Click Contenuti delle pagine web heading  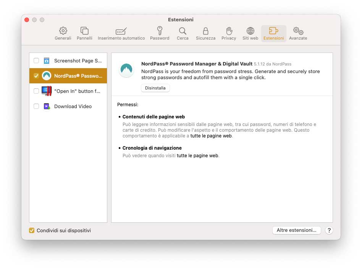[x=154, y=117]
